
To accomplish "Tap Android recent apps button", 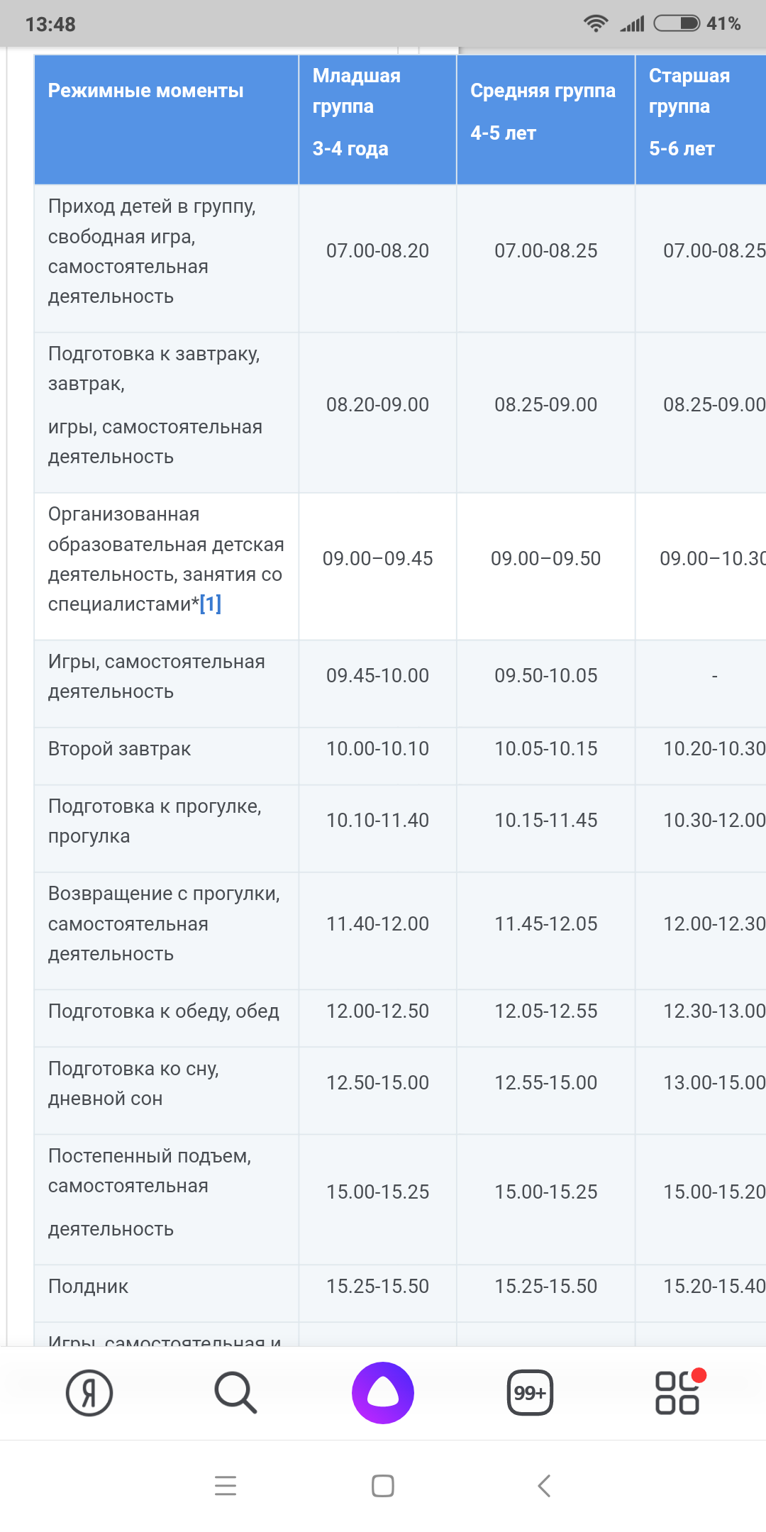I will (x=226, y=1485).
